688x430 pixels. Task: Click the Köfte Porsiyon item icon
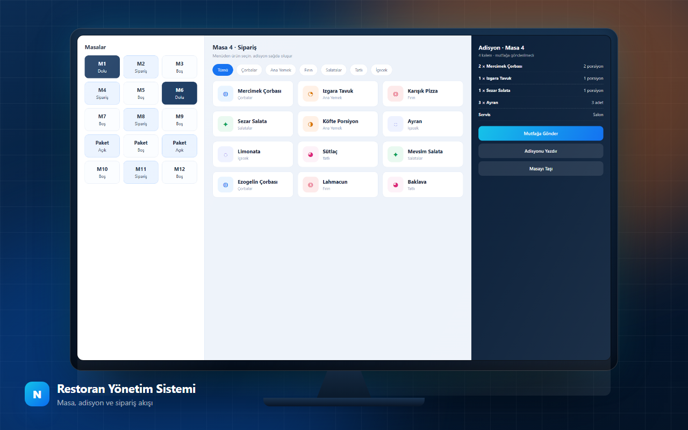[x=311, y=124]
